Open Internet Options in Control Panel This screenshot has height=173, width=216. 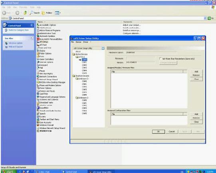click(45, 62)
